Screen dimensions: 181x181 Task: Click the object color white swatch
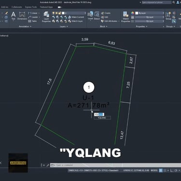click(137, 13)
